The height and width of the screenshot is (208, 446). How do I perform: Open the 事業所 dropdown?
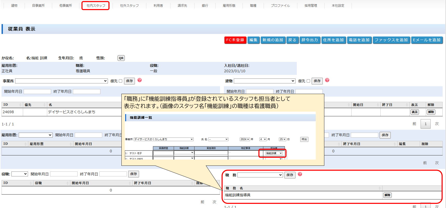tap(61, 81)
